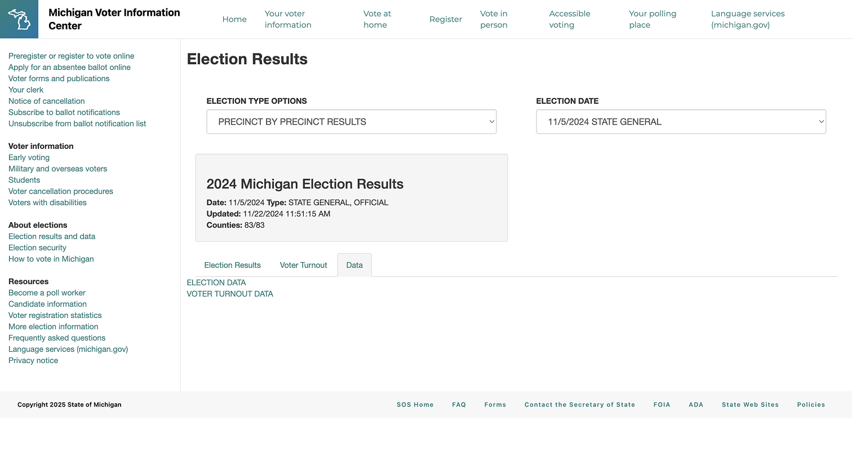Viewport: 852px width, 464px height.
Task: Open the Forms footer link
Action: point(495,405)
